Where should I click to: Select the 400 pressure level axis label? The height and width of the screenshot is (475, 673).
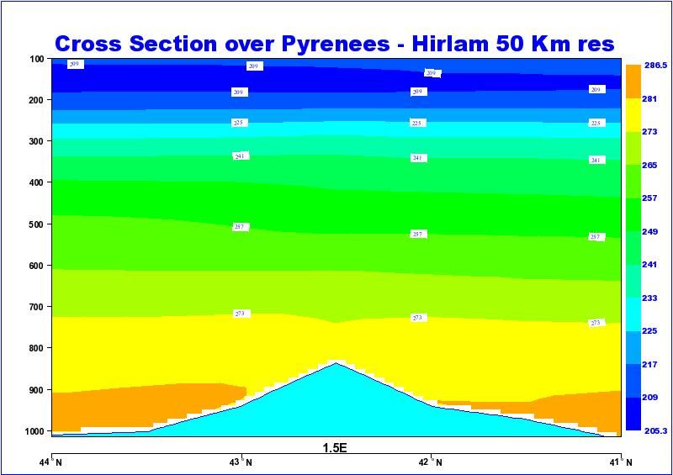click(37, 182)
